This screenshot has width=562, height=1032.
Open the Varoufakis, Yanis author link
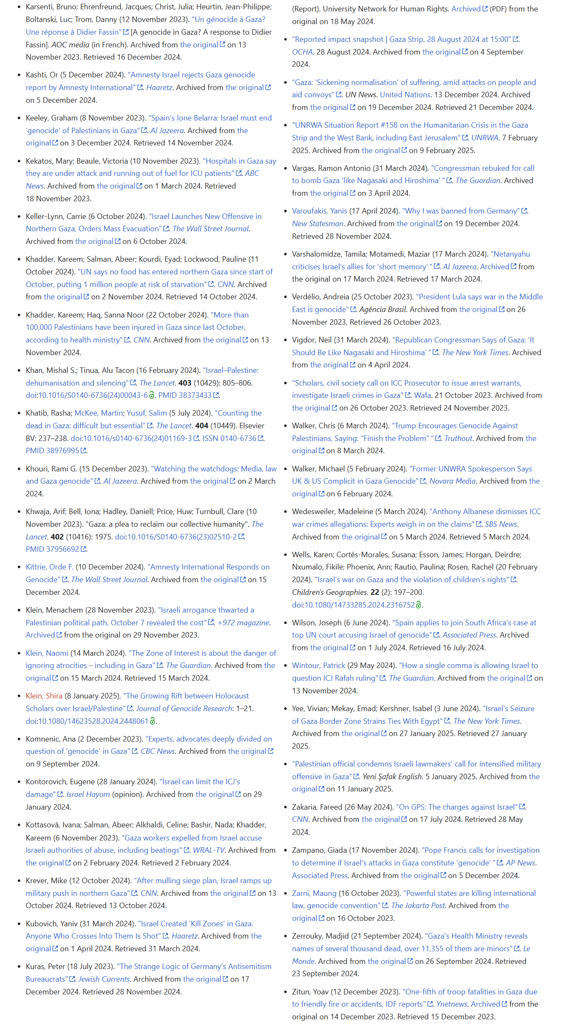pos(320,211)
